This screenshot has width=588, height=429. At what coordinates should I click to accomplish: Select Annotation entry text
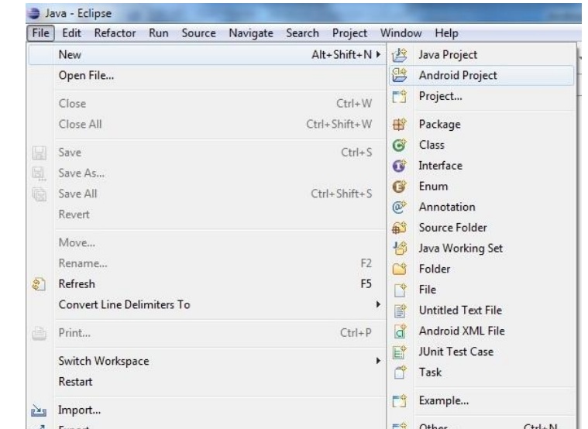tap(447, 207)
